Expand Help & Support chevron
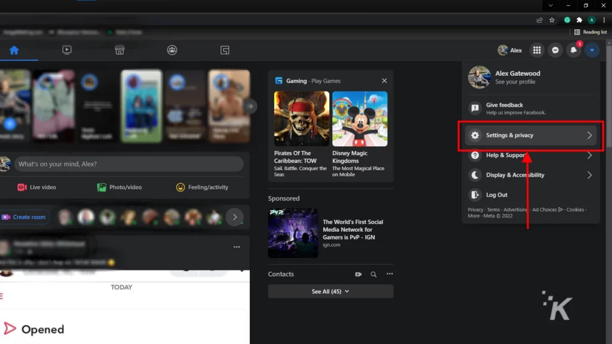The image size is (612, 344). [x=589, y=155]
